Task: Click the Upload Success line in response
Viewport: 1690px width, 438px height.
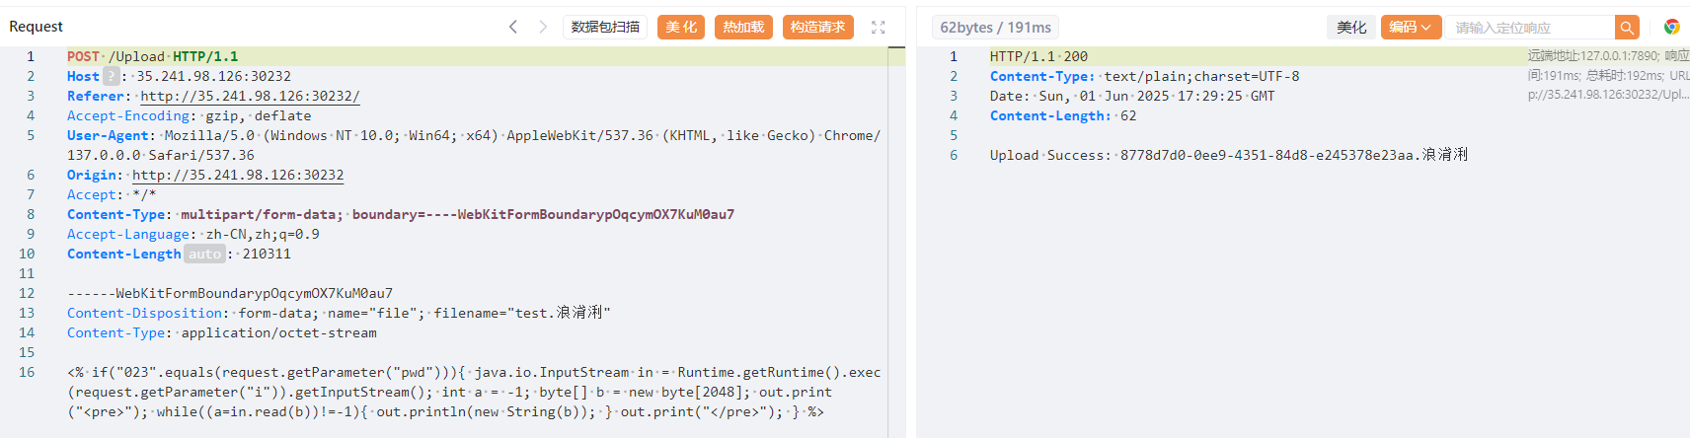Action: (x=1228, y=155)
